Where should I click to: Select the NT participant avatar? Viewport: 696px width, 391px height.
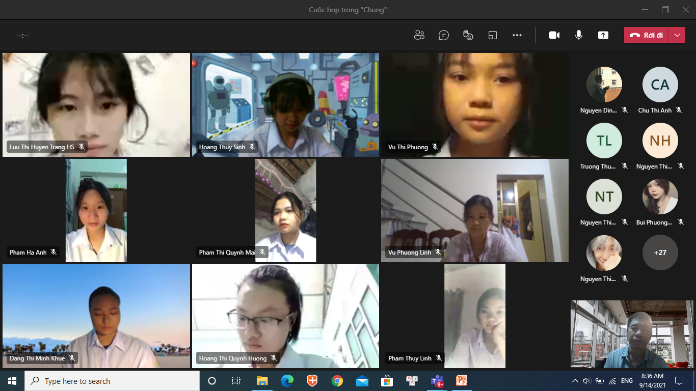coord(604,197)
